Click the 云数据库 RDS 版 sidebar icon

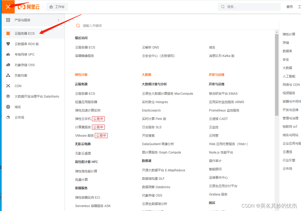8,44
